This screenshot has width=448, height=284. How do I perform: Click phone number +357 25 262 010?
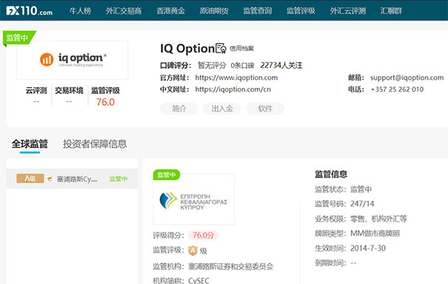pos(397,89)
